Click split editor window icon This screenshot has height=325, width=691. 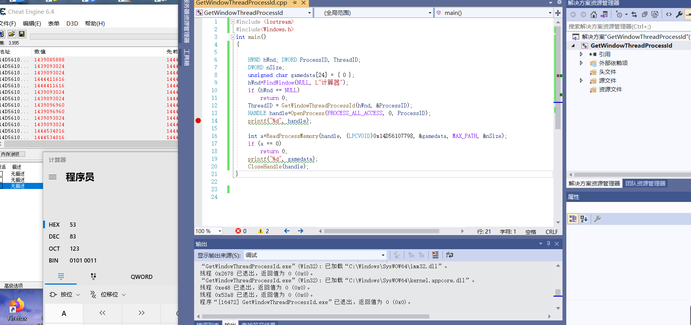558,13
